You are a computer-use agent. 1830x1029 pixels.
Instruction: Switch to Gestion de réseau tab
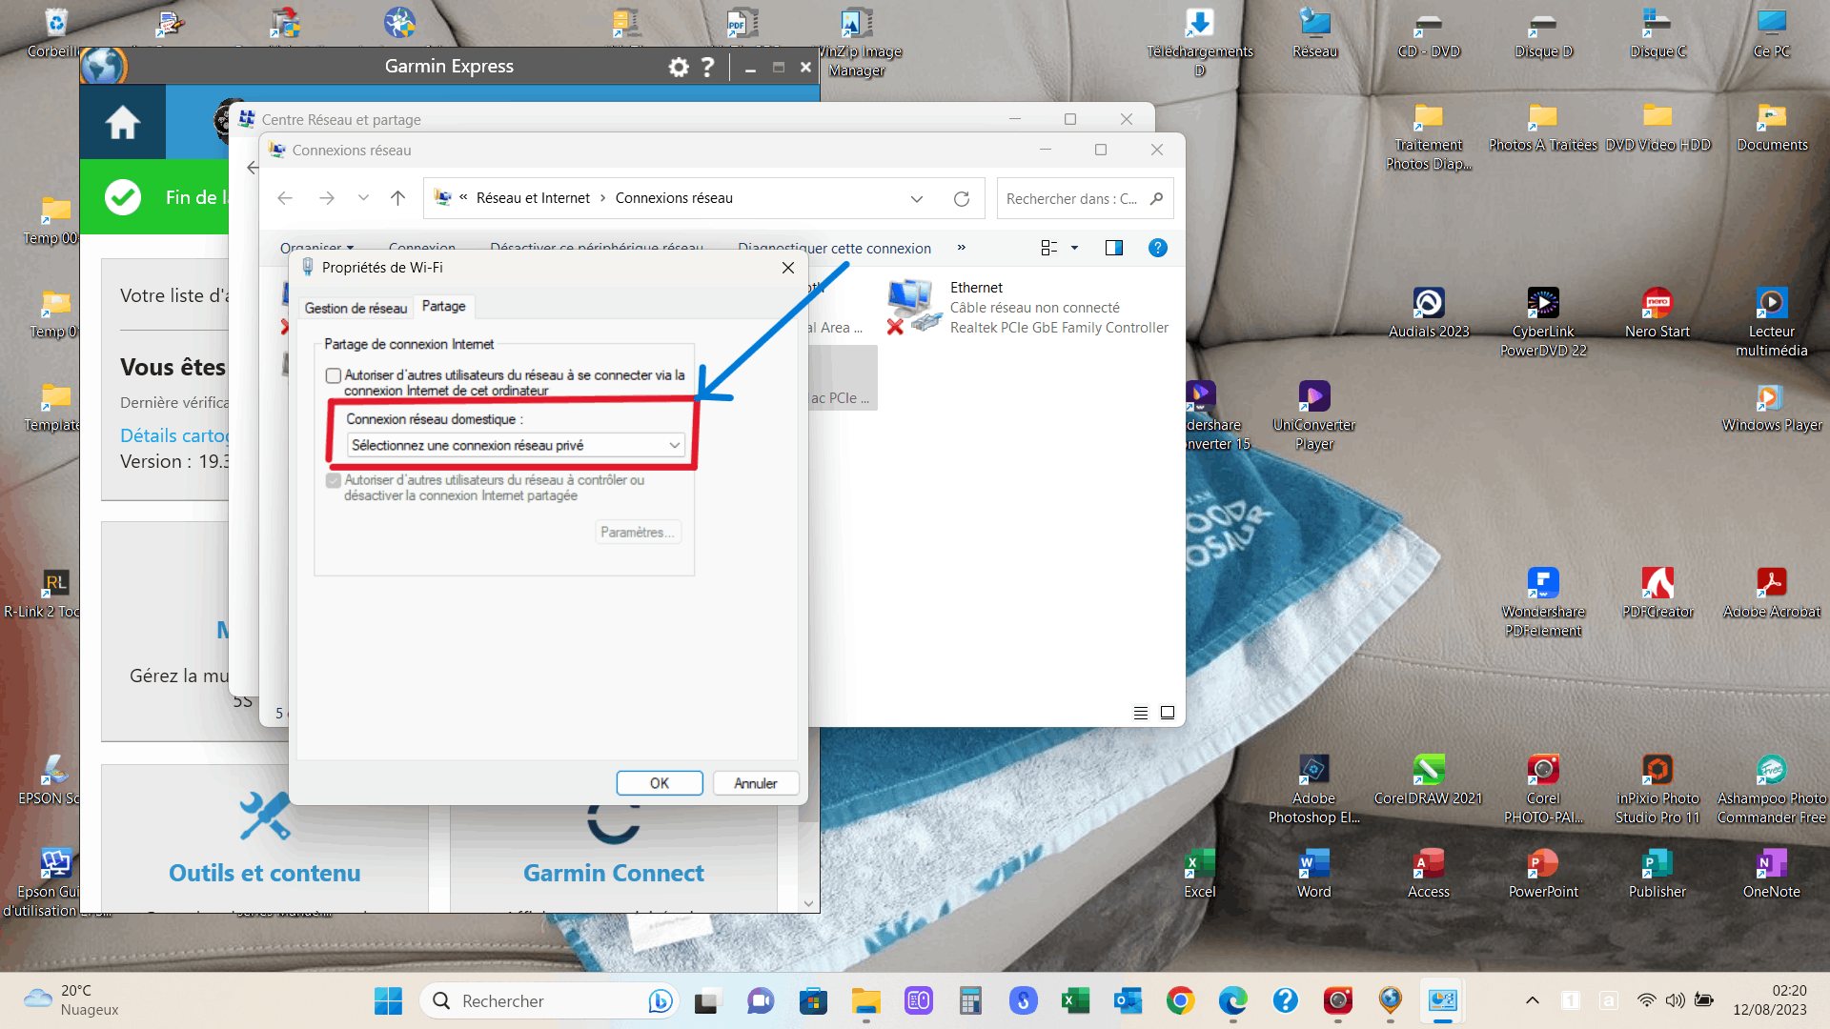[x=356, y=308]
